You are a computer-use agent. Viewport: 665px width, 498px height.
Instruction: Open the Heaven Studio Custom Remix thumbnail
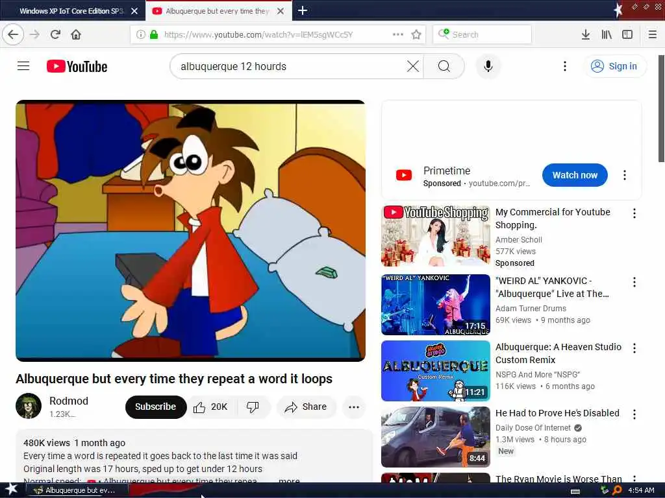[436, 371]
